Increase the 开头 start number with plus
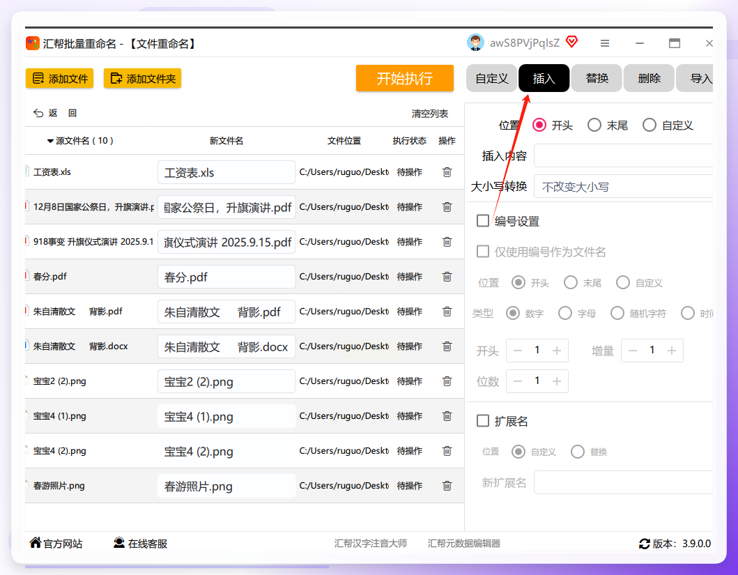Image resolution: width=738 pixels, height=575 pixels. 557,351
